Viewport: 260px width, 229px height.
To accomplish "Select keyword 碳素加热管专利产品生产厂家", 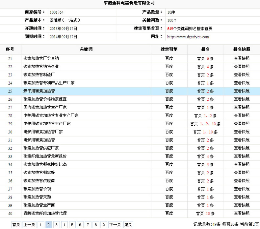I will 49,83.
